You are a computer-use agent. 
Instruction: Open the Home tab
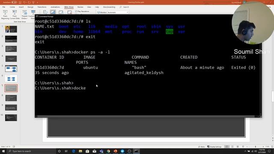pyautogui.click(x=12, y=7)
